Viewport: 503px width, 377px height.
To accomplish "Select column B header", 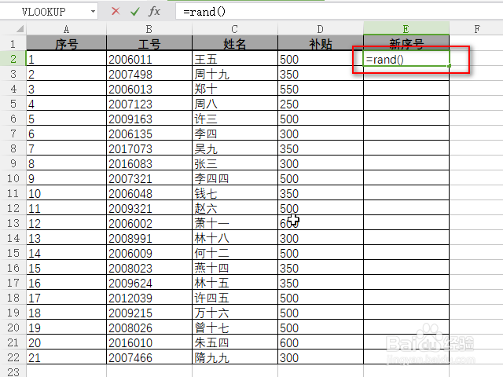I will tap(149, 29).
